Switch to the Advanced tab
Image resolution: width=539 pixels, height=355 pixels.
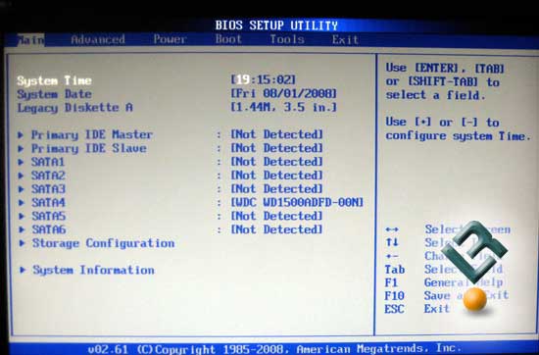point(98,39)
